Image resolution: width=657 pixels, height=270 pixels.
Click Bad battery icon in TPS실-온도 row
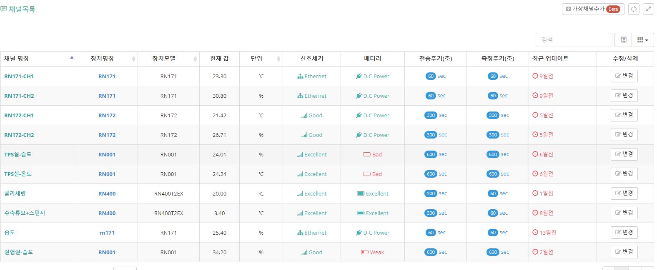pyautogui.click(x=367, y=174)
